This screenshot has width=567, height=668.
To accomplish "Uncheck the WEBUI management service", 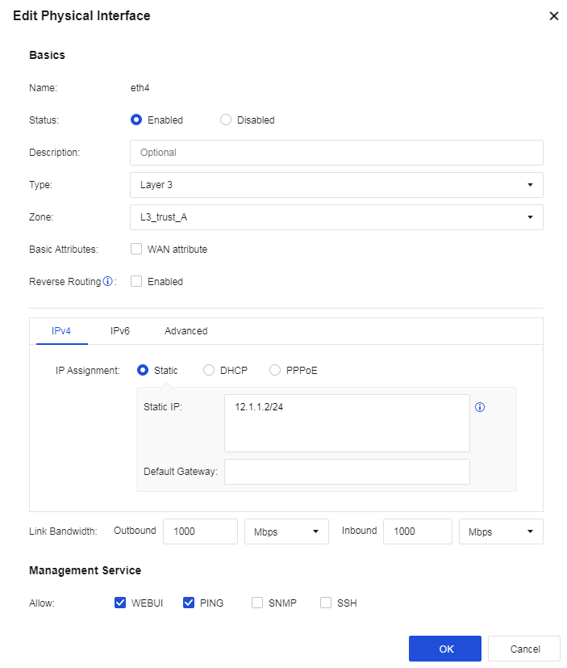I will tap(121, 603).
